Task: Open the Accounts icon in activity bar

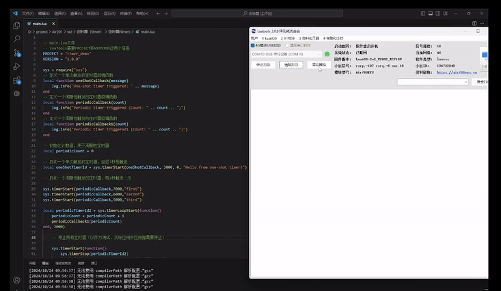Action: click(x=16, y=280)
